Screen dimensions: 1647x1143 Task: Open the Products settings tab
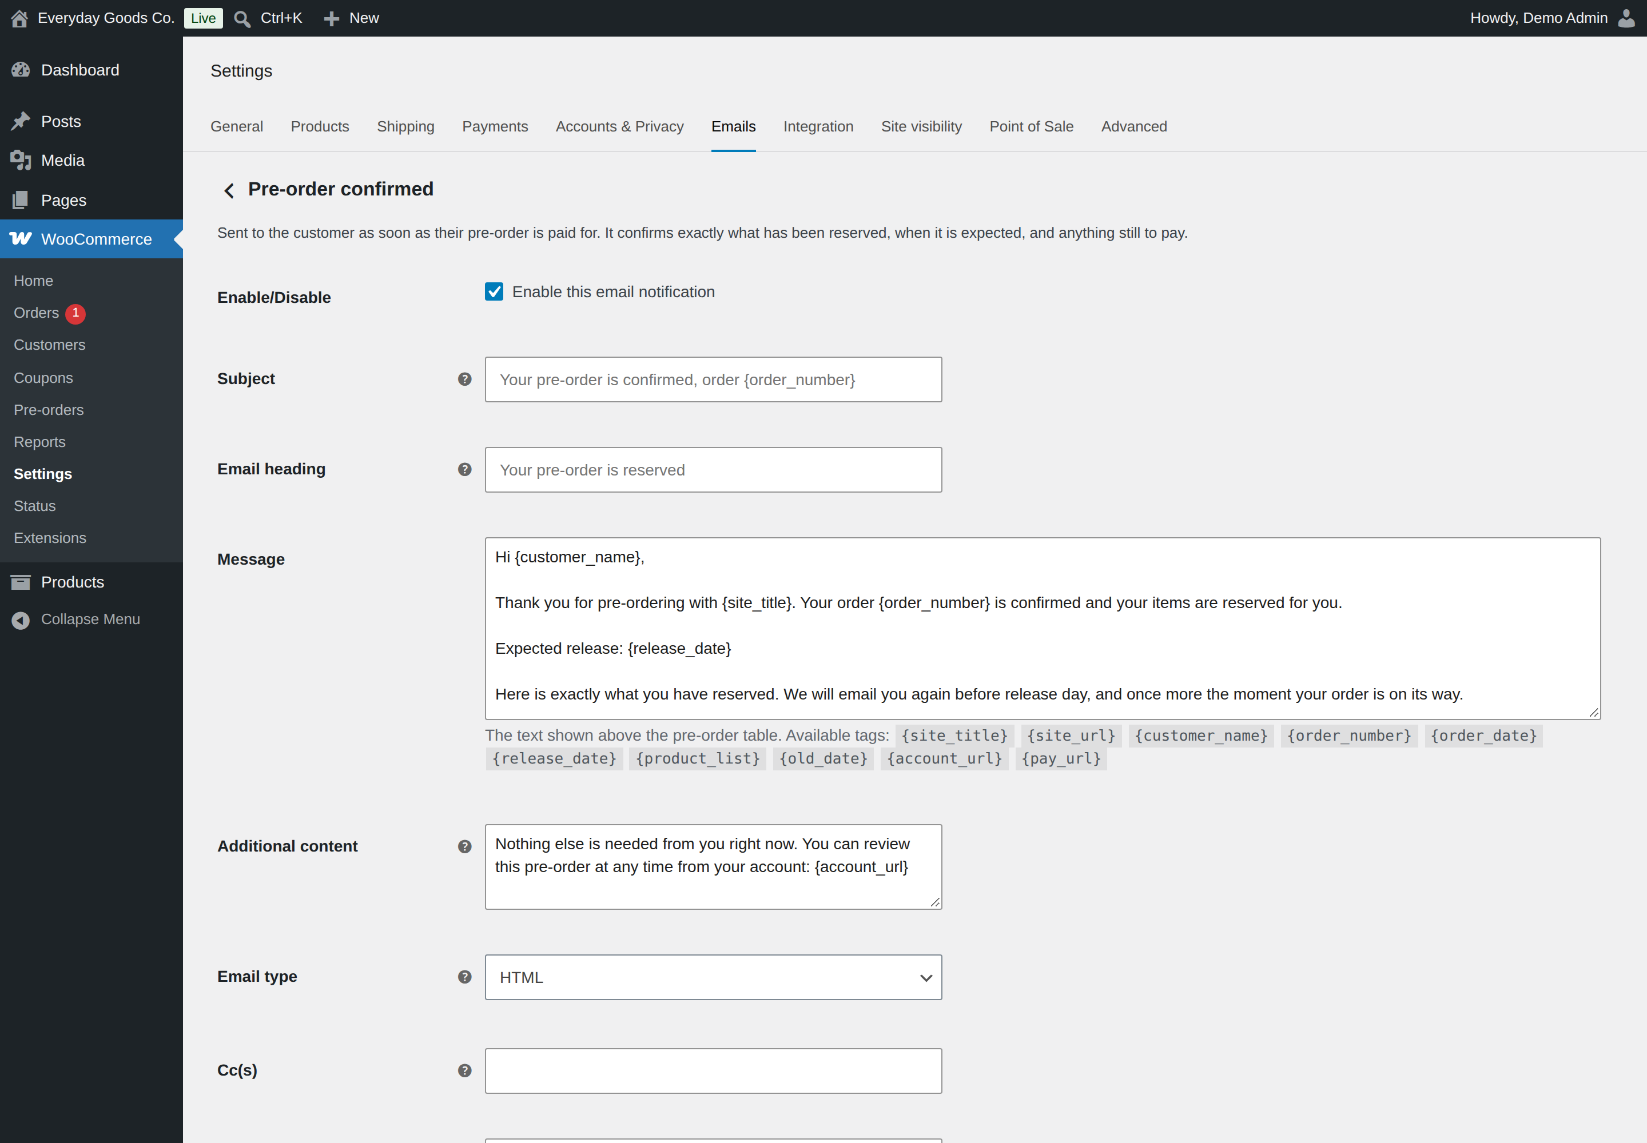320,127
